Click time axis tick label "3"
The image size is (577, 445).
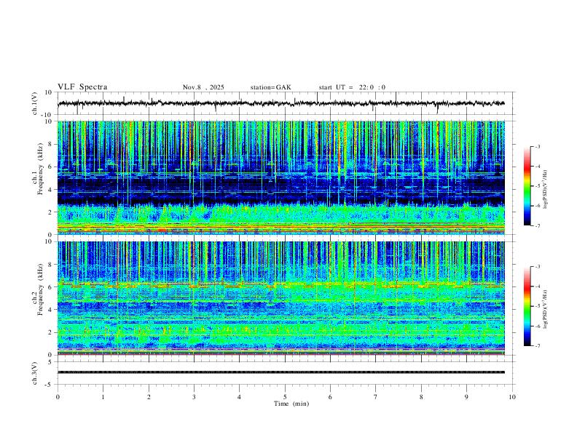tap(194, 397)
